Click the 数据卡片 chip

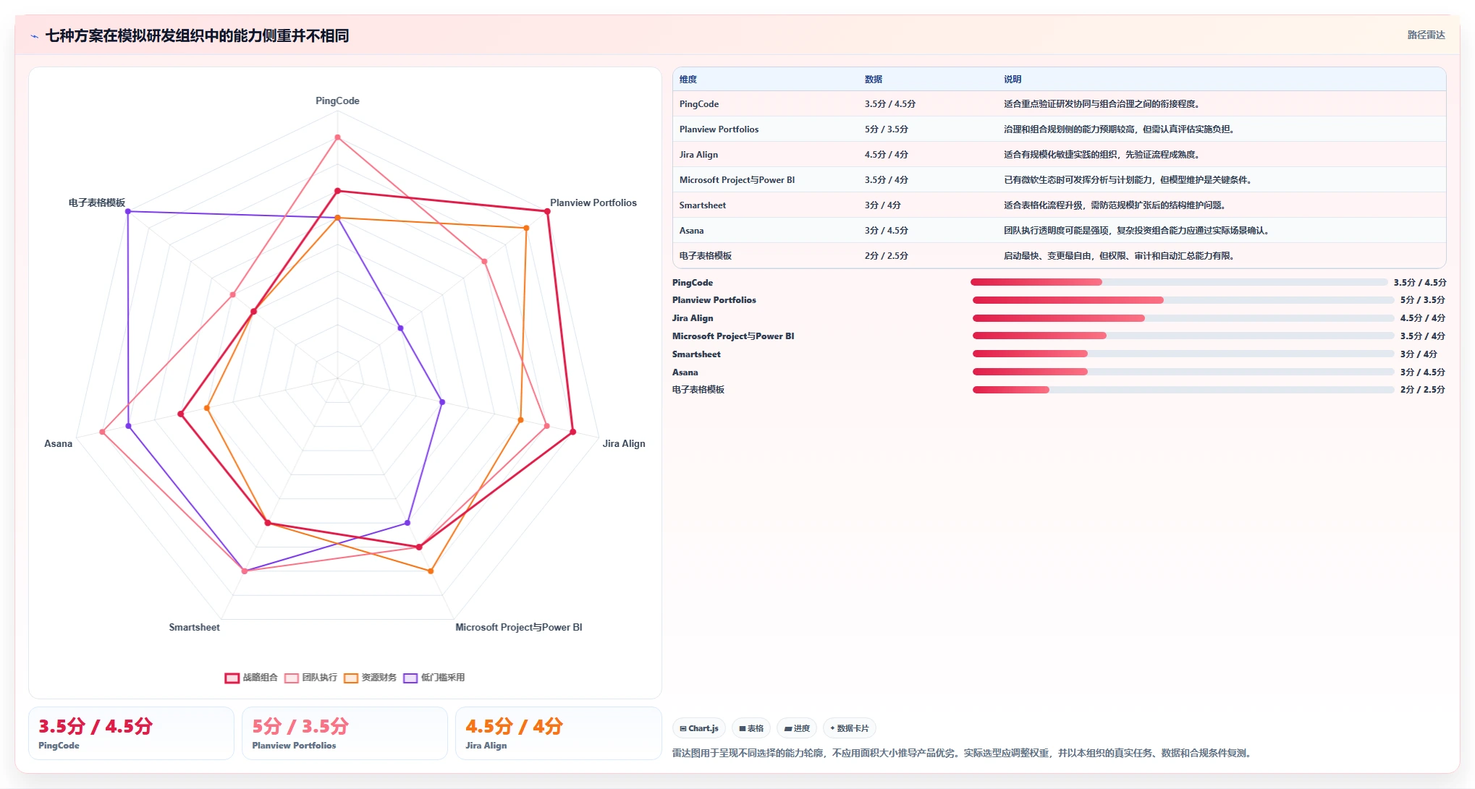coord(850,728)
